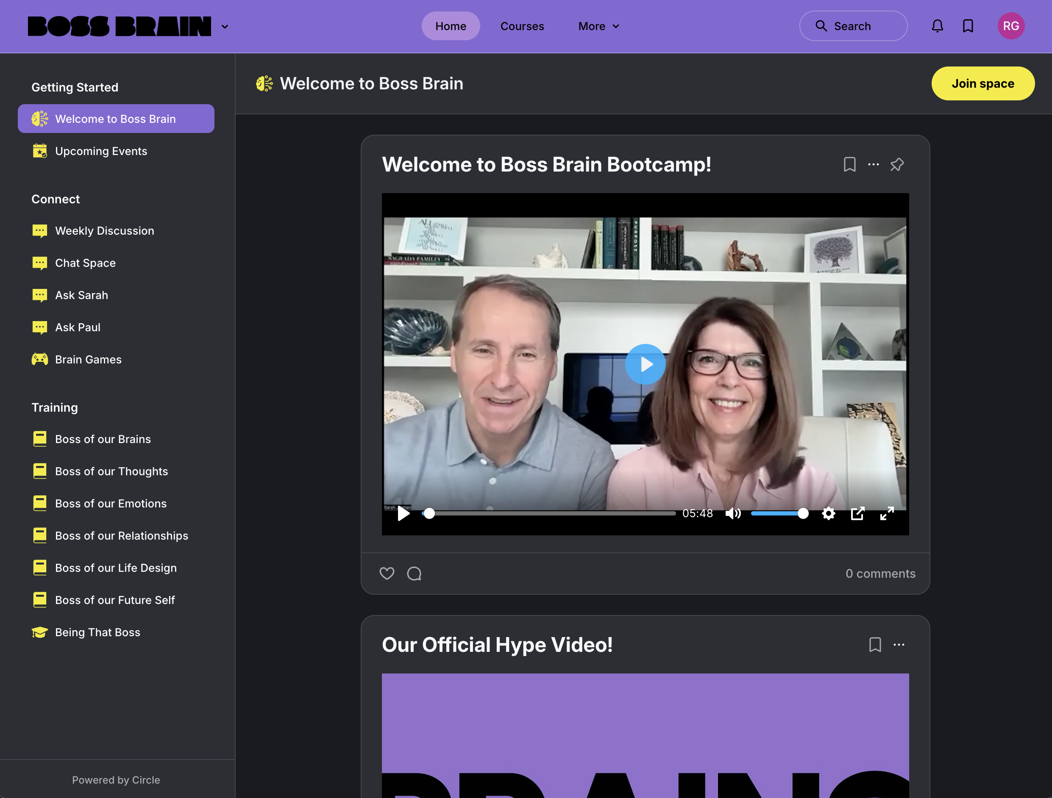Open video in new window
Image resolution: width=1052 pixels, height=798 pixels.
[x=857, y=513]
